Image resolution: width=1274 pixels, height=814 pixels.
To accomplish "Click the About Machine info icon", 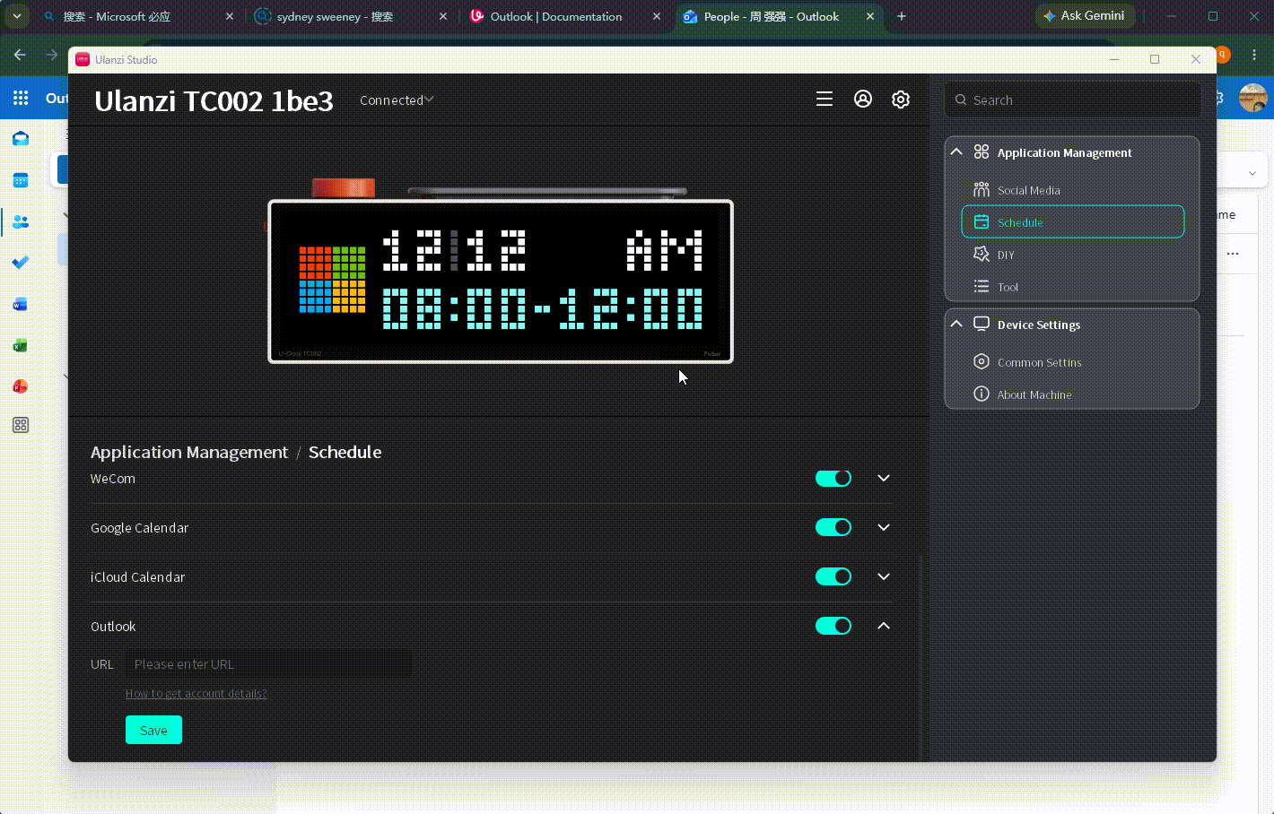I will click(x=982, y=394).
